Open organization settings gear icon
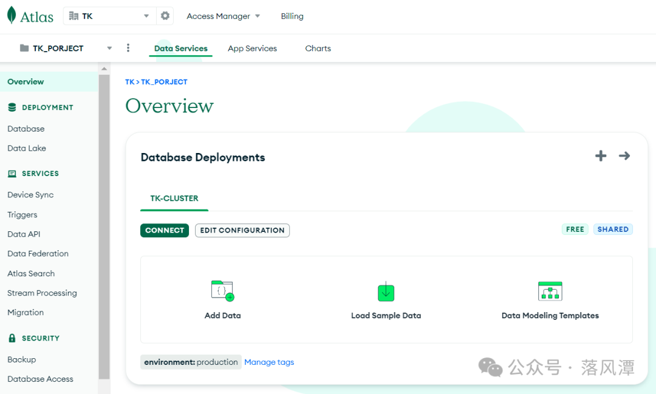 pos(165,16)
